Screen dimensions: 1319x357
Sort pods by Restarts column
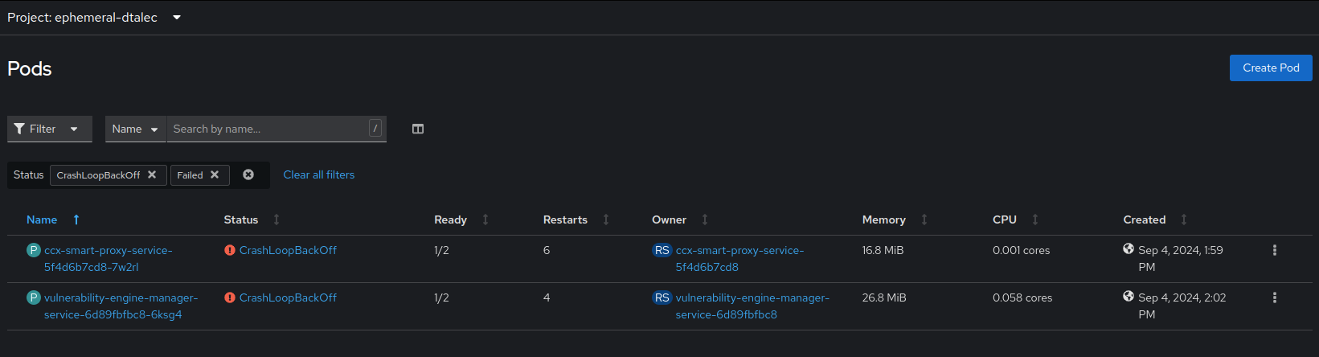[565, 220]
